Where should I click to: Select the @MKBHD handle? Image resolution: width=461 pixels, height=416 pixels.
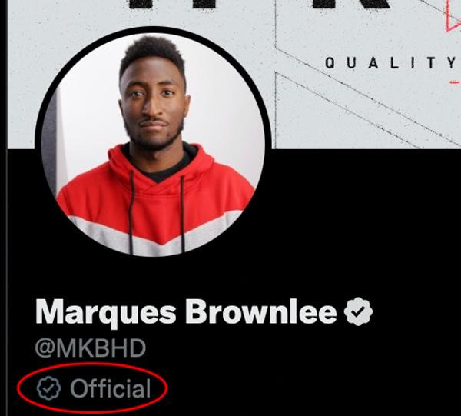[91, 348]
